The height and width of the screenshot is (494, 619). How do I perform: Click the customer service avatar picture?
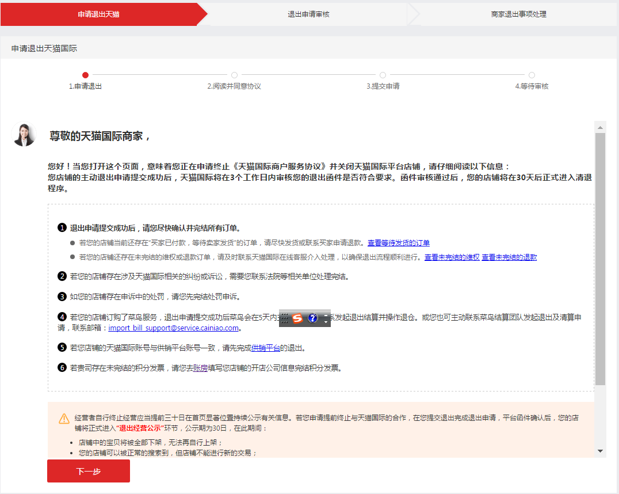24,134
